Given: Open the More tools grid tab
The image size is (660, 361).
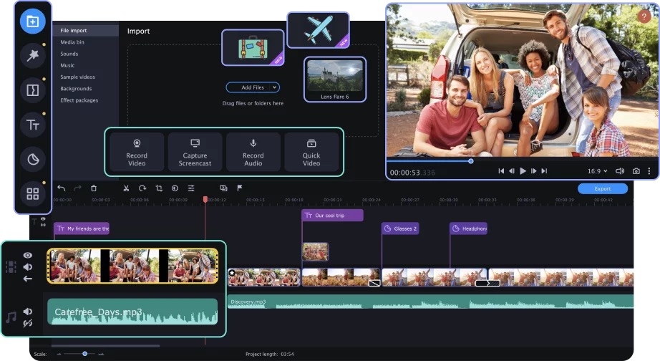Looking at the screenshot, I should 32,194.
